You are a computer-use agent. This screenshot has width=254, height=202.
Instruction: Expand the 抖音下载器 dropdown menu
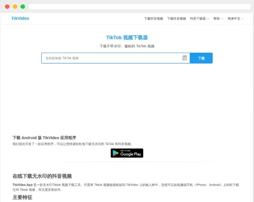click(x=200, y=19)
